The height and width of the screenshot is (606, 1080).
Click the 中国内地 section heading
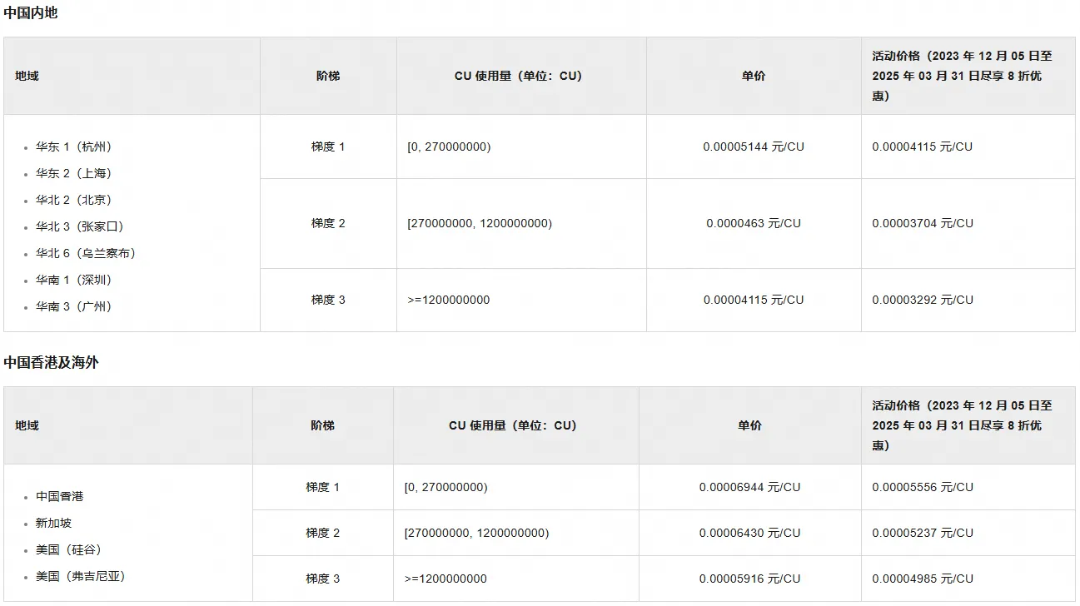coord(31,13)
